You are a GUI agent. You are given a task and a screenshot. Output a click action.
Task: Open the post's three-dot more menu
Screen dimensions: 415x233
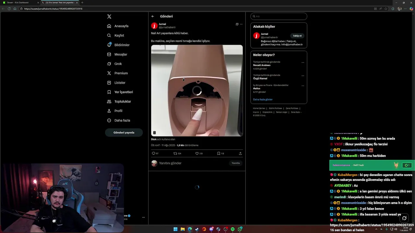pyautogui.click(x=241, y=24)
